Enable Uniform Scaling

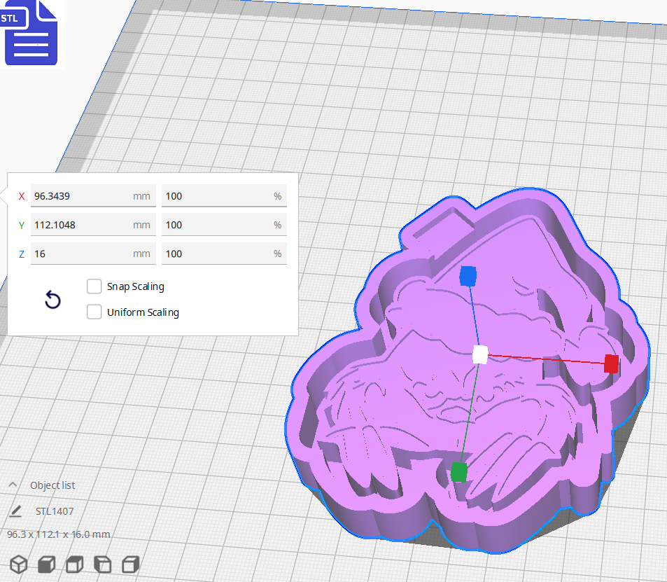point(94,312)
